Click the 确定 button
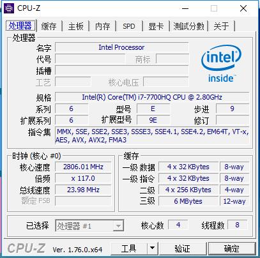The height and width of the screenshot is (258, 260). 232,248
